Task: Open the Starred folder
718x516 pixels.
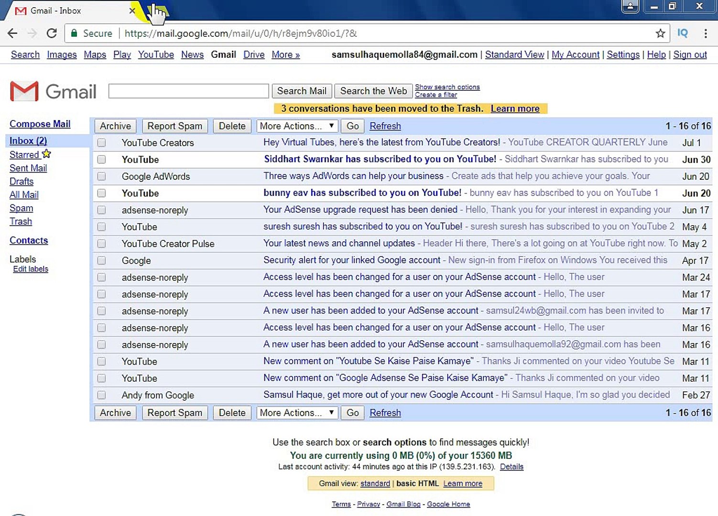Action: (x=24, y=155)
